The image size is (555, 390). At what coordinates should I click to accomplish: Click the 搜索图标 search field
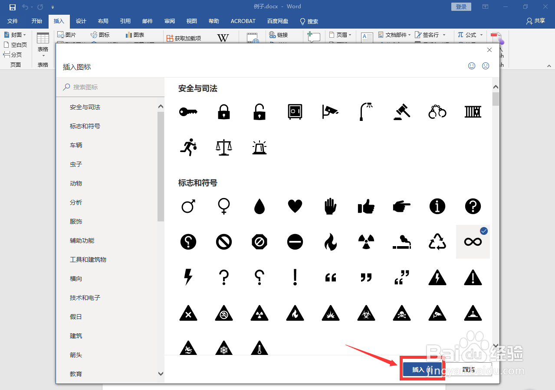tap(111, 87)
